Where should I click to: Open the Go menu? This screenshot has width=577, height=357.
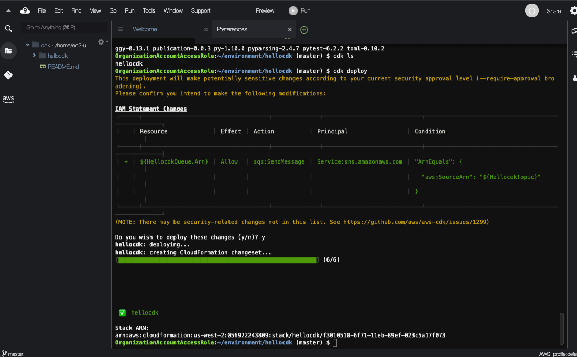coord(113,10)
